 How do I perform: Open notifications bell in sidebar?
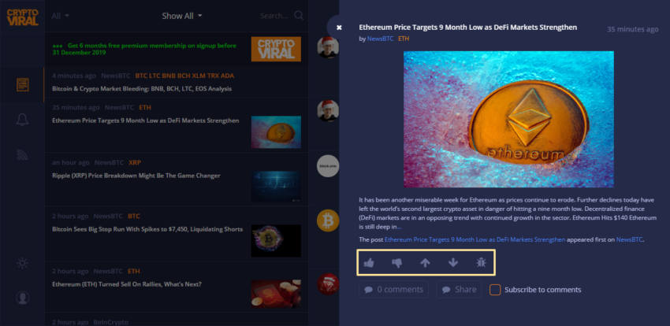tap(23, 119)
